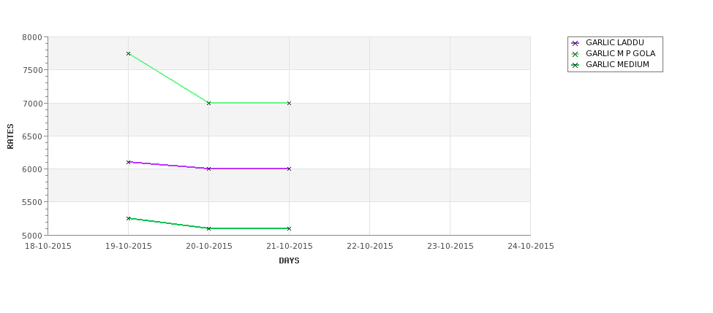713x313 pixels.
Task: Click the Garlic Medium legend marker
Action: coord(576,66)
